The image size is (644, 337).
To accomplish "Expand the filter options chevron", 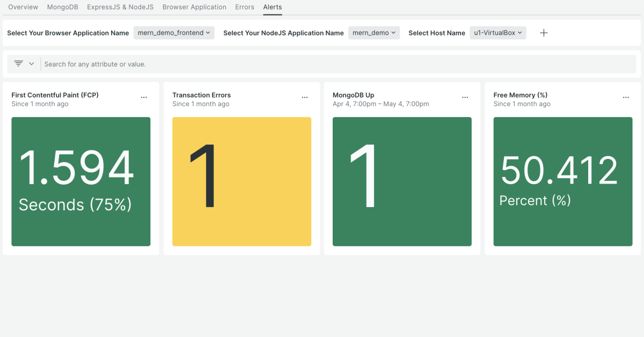I will (x=32, y=64).
